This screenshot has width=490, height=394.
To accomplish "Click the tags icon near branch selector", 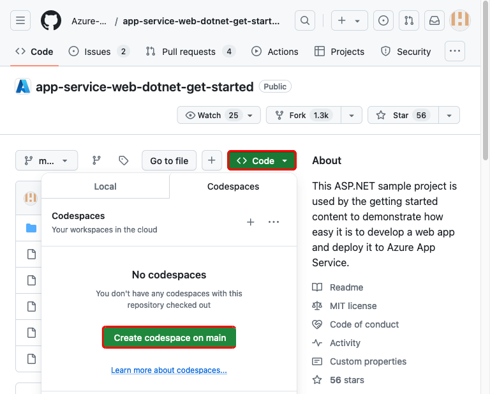I will 124,161.
